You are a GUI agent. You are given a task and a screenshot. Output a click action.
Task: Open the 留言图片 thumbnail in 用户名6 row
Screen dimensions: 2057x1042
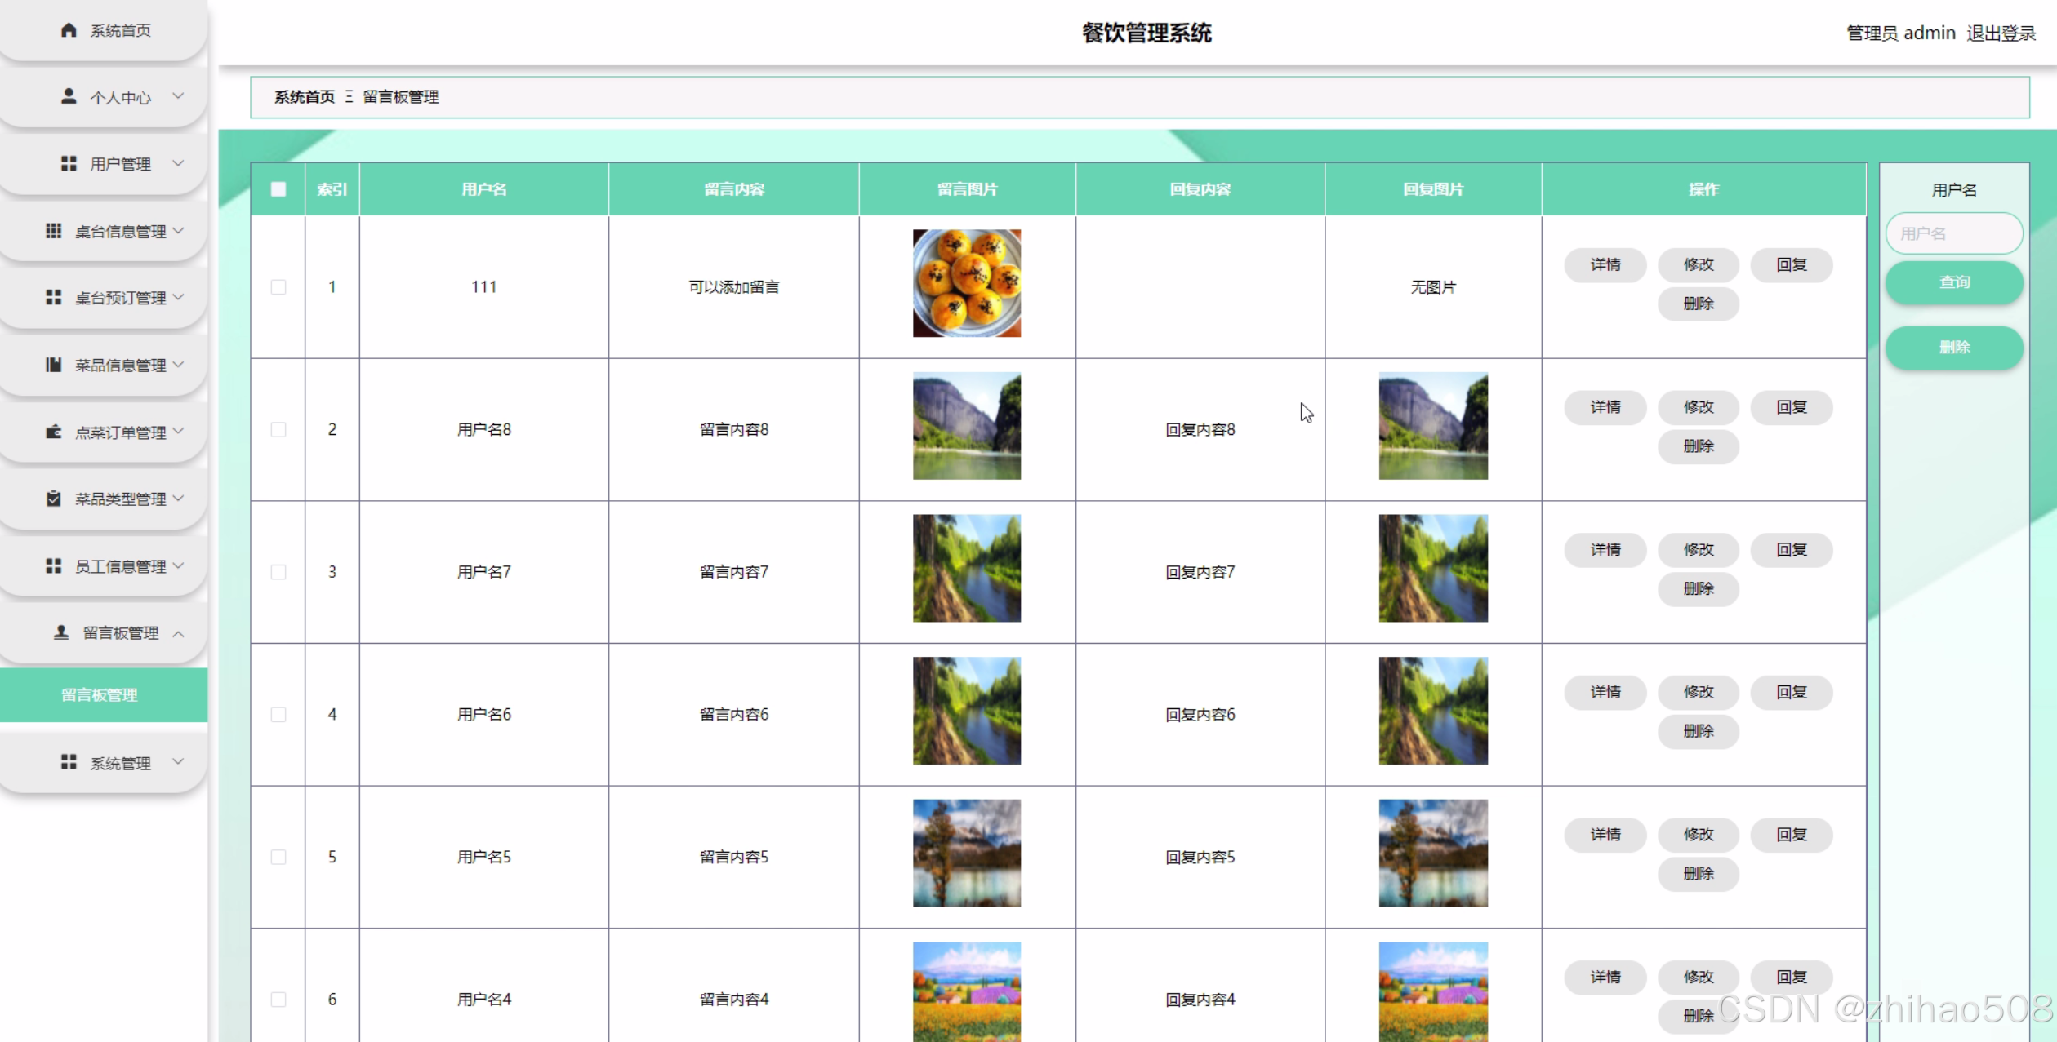coord(967,711)
